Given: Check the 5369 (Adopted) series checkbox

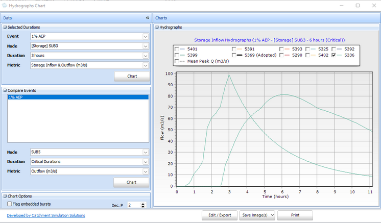Looking at the screenshot, I should [x=234, y=55].
